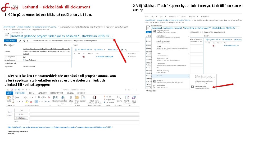This screenshot has width=254, height=142.
Task: Toggle Låg prioritet flag
Action: [109, 102]
